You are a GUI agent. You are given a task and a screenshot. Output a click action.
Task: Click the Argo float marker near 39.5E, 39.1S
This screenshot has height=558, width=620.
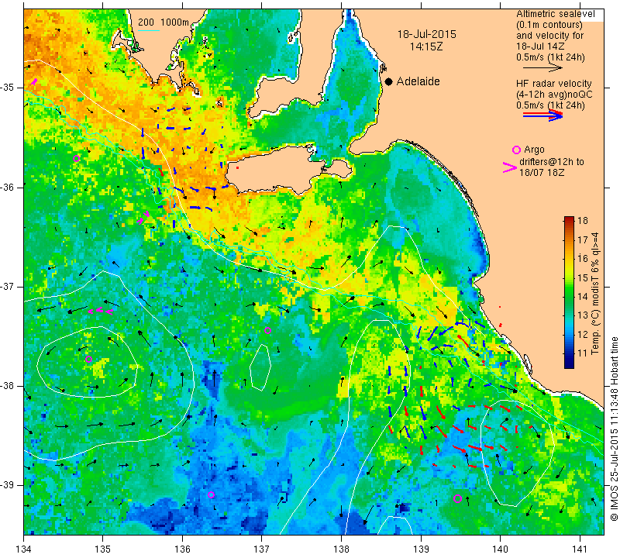[457, 498]
